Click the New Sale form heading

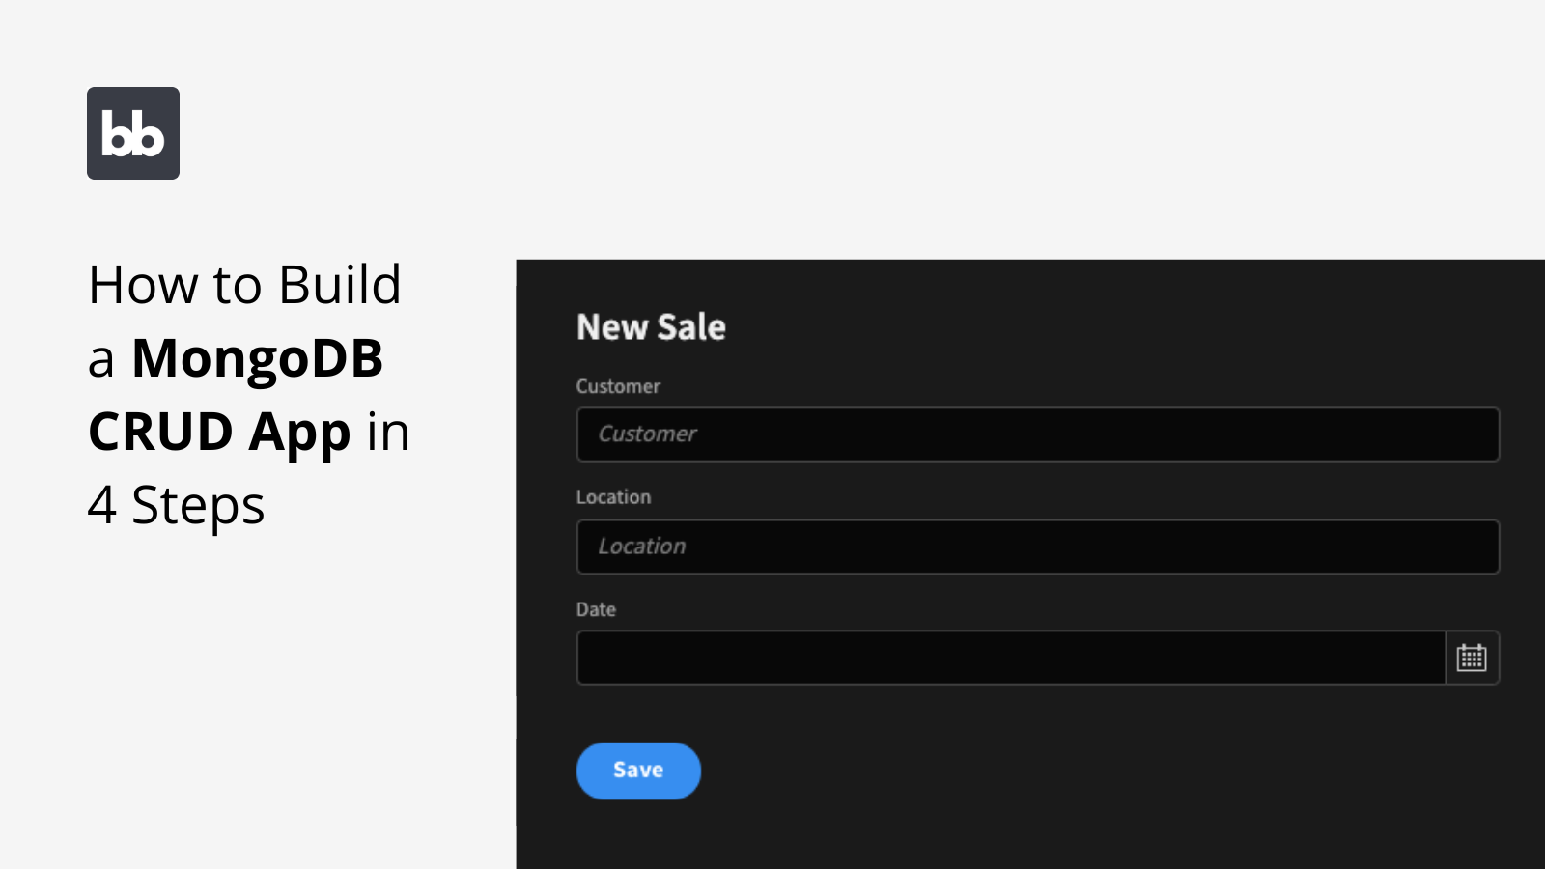[651, 327]
